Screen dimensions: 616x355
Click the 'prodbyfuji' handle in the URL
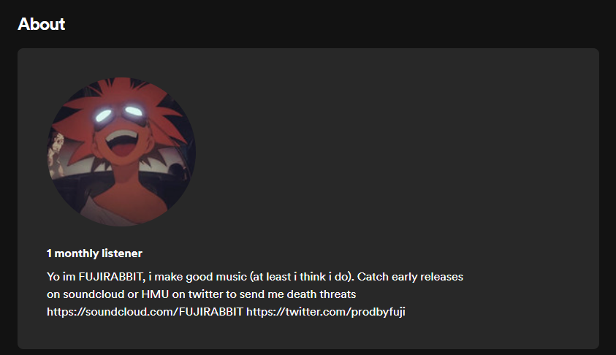378,312
